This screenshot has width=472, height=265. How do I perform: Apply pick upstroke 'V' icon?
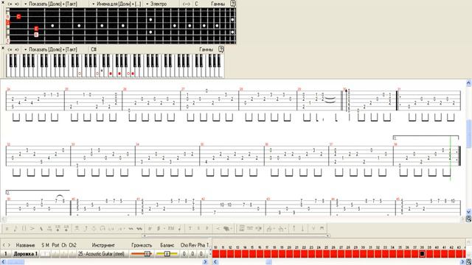(313, 228)
